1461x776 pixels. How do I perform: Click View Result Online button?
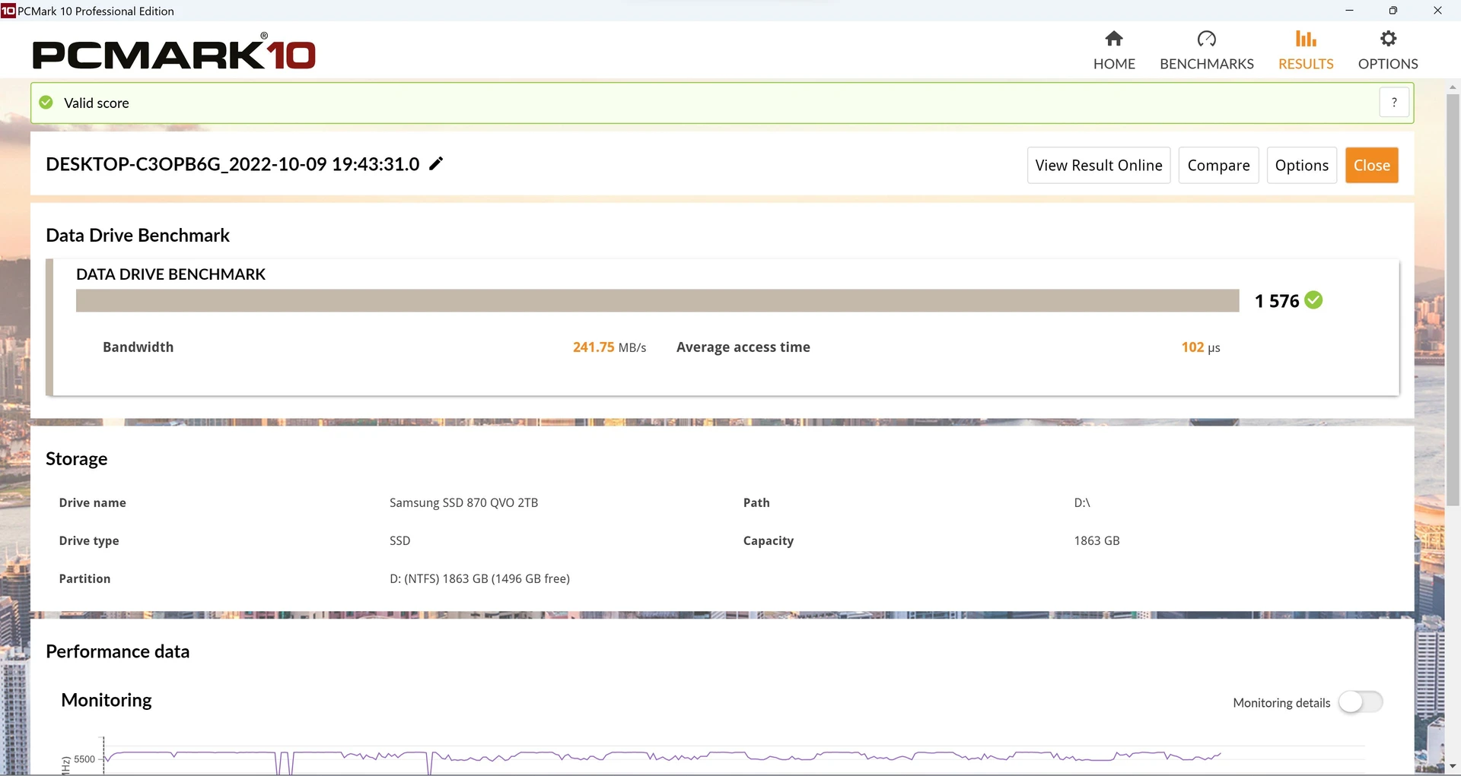1098,165
